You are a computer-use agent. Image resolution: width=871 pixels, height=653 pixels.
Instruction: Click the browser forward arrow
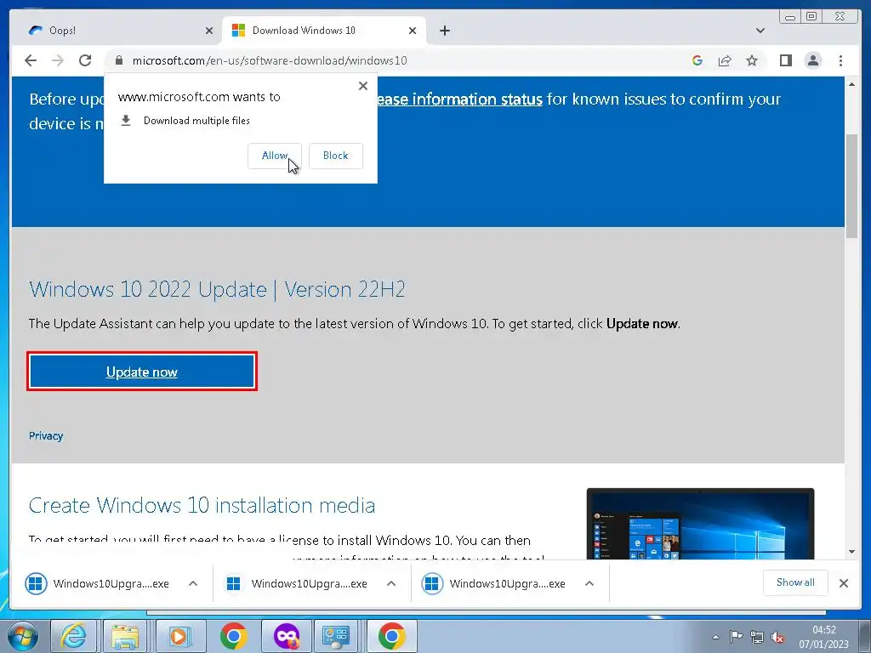click(58, 60)
